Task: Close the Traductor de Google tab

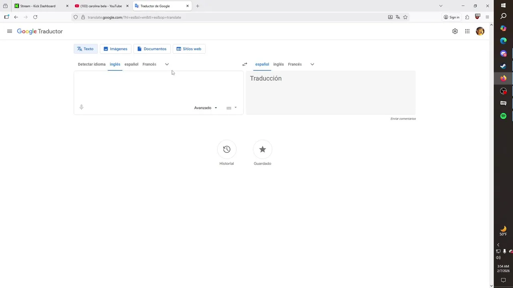Action: 187,6
